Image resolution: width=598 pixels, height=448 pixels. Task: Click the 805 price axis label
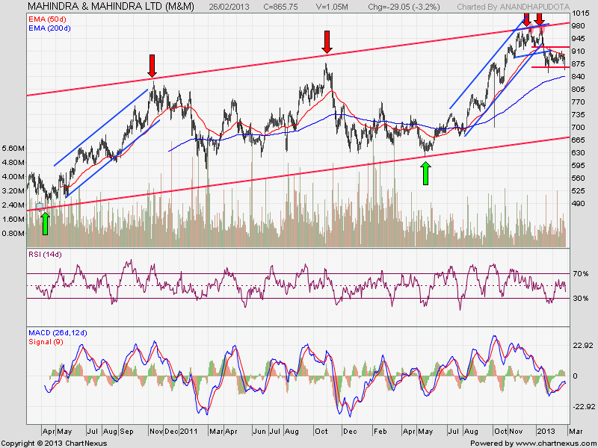(x=579, y=89)
